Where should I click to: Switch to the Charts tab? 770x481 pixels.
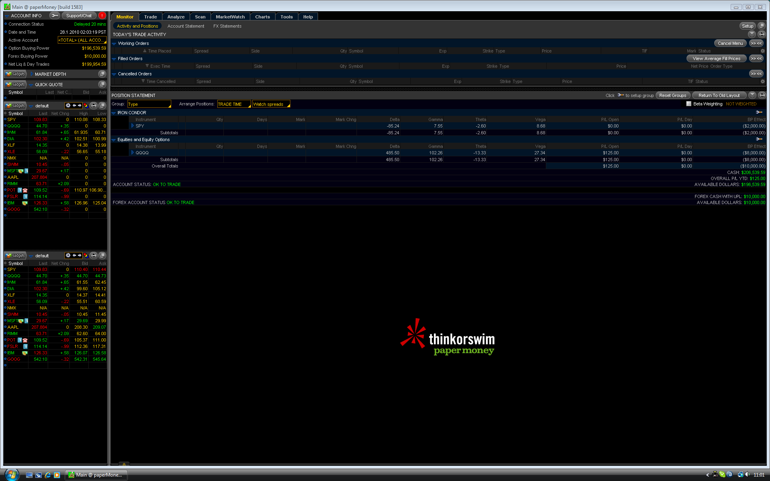click(x=262, y=17)
